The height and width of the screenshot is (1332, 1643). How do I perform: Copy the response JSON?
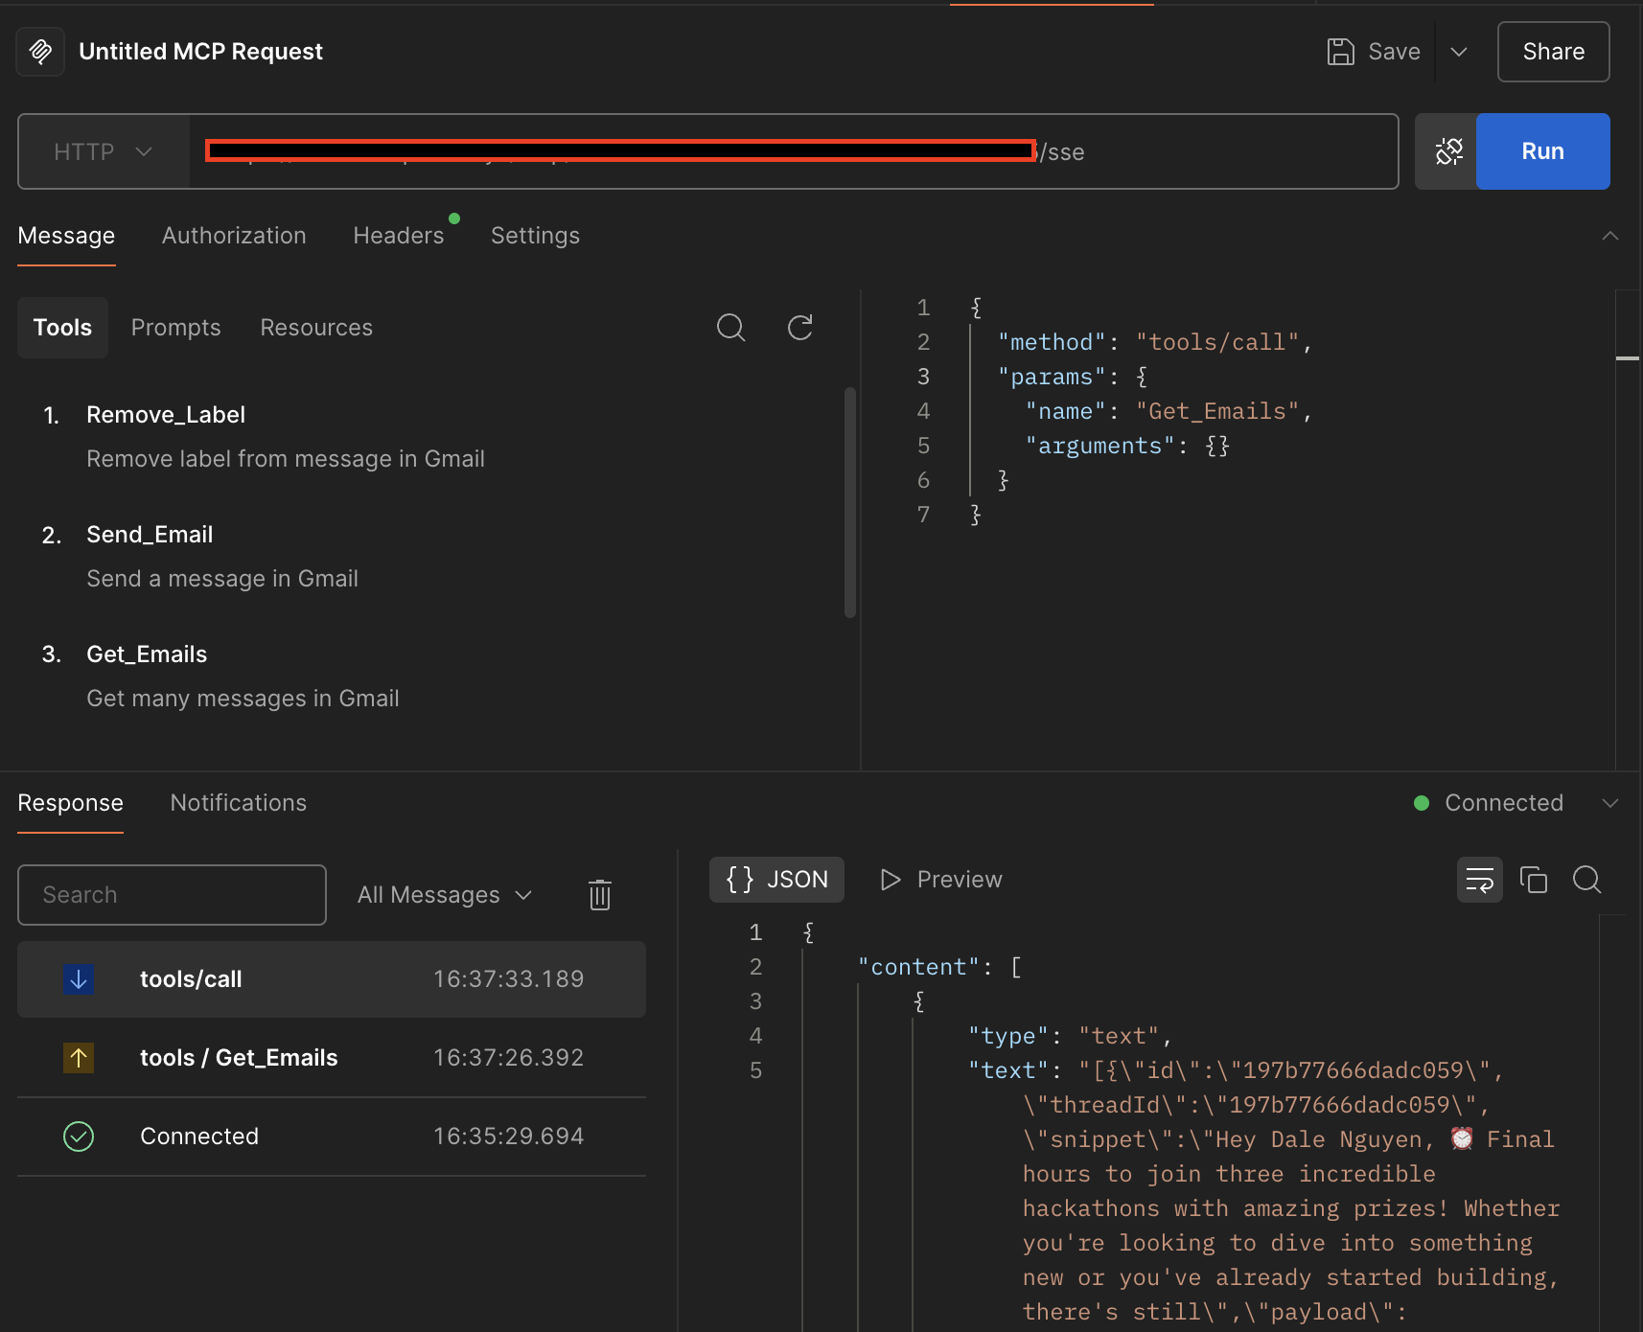point(1534,880)
